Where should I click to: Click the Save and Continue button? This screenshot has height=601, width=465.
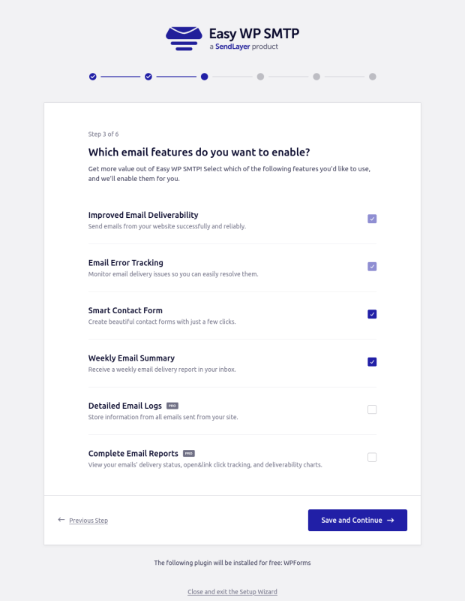(357, 520)
